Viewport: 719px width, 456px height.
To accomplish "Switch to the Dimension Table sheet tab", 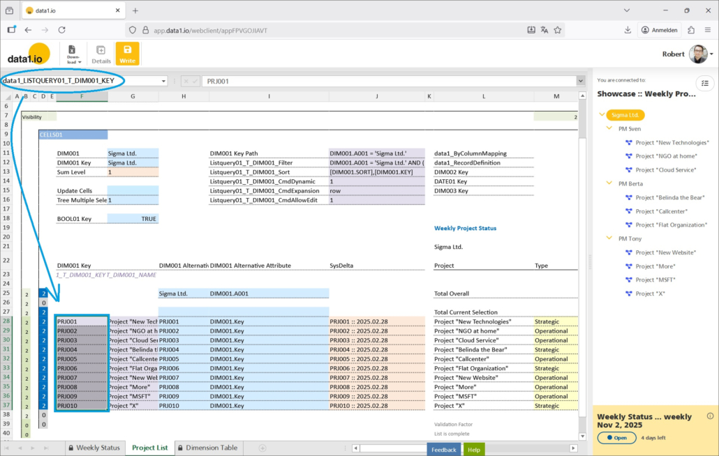I will point(207,448).
